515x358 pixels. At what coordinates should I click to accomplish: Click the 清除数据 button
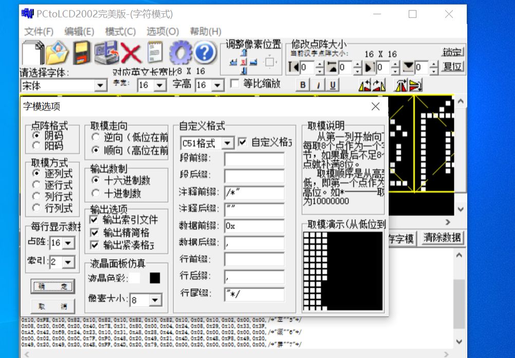(x=442, y=238)
